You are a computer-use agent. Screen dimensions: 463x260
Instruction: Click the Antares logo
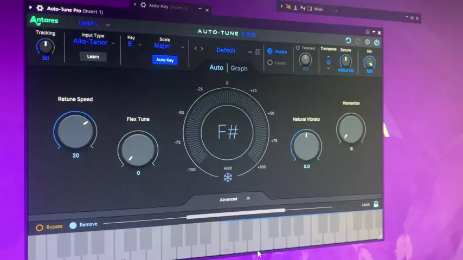point(44,21)
